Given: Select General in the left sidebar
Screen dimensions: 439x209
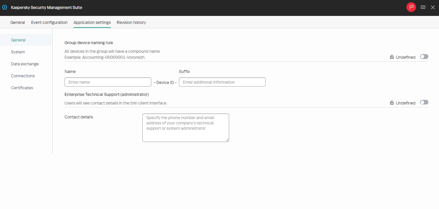Looking at the screenshot, I should pyautogui.click(x=18, y=40).
